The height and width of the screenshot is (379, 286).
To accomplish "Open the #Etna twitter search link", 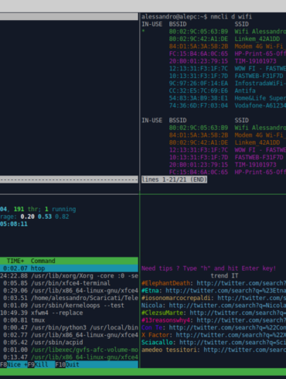I will pos(226,291).
